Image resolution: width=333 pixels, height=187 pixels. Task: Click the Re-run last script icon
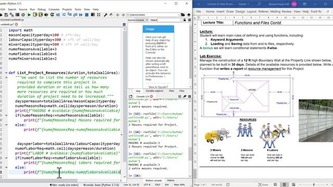pyautogui.click(x=52, y=15)
